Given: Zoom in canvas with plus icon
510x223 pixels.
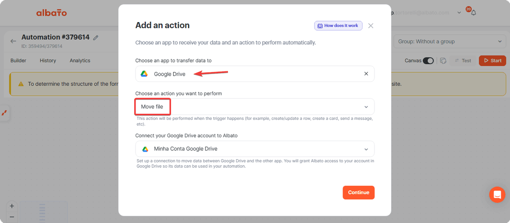Looking at the screenshot, I should coord(11,206).
